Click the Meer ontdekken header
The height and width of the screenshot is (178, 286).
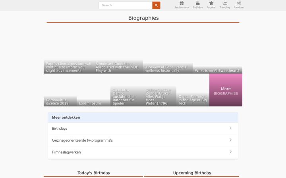point(143,117)
